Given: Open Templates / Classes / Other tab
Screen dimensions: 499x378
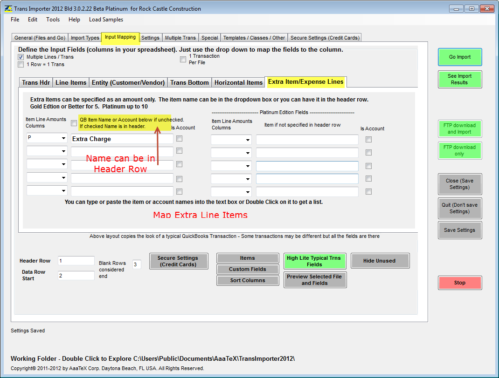Looking at the screenshot, I should (254, 38).
